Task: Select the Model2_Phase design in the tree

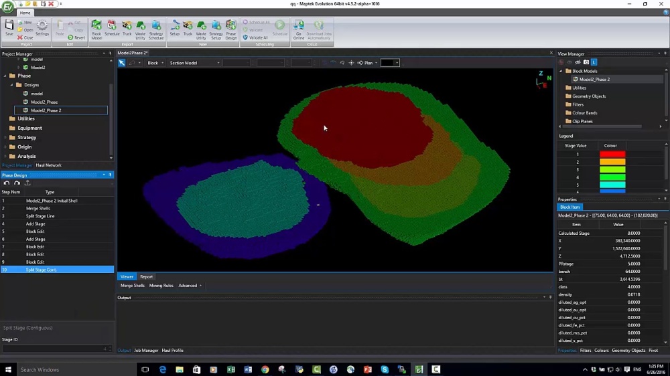Action: (x=44, y=102)
